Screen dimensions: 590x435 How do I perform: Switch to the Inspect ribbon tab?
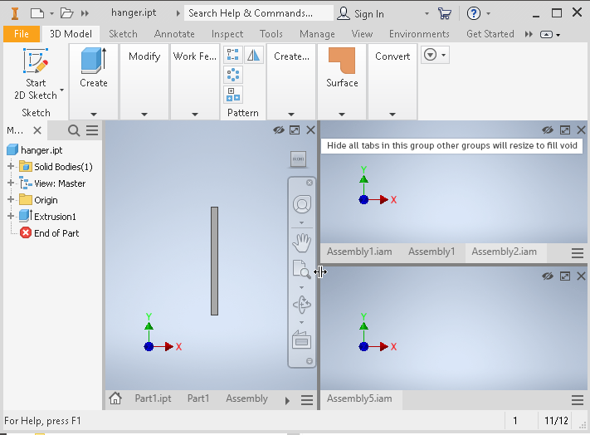(x=227, y=34)
